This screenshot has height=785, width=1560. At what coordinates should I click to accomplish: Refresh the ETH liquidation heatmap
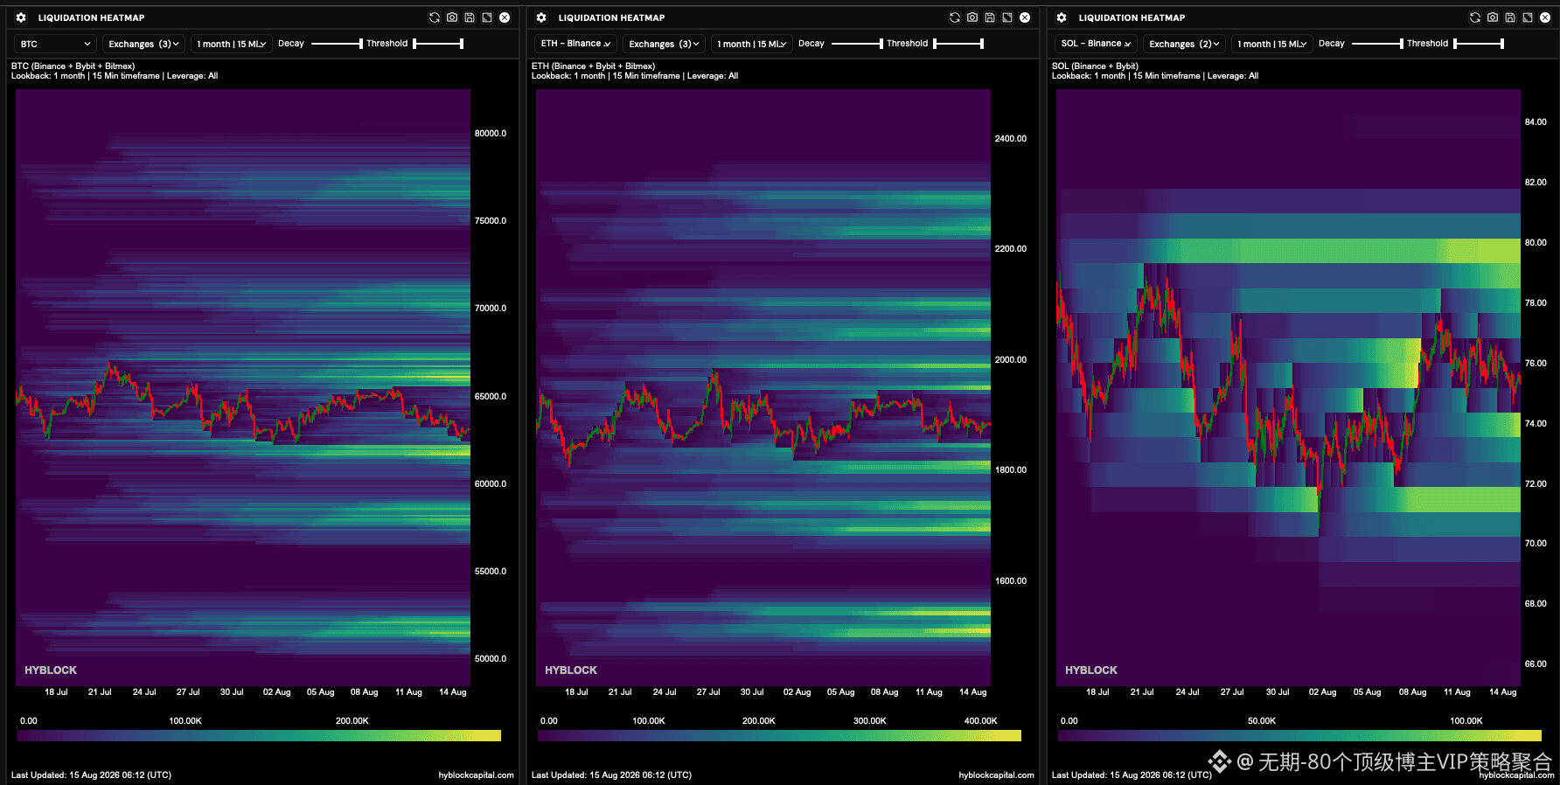pos(955,17)
